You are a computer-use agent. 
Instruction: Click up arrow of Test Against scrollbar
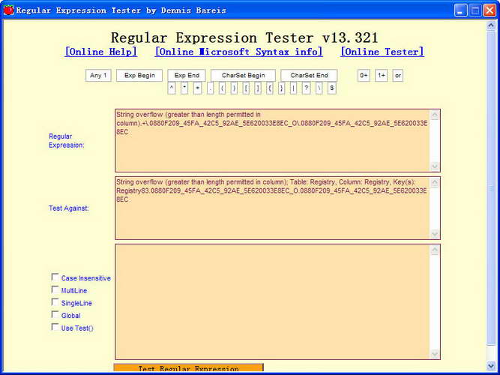(435, 183)
